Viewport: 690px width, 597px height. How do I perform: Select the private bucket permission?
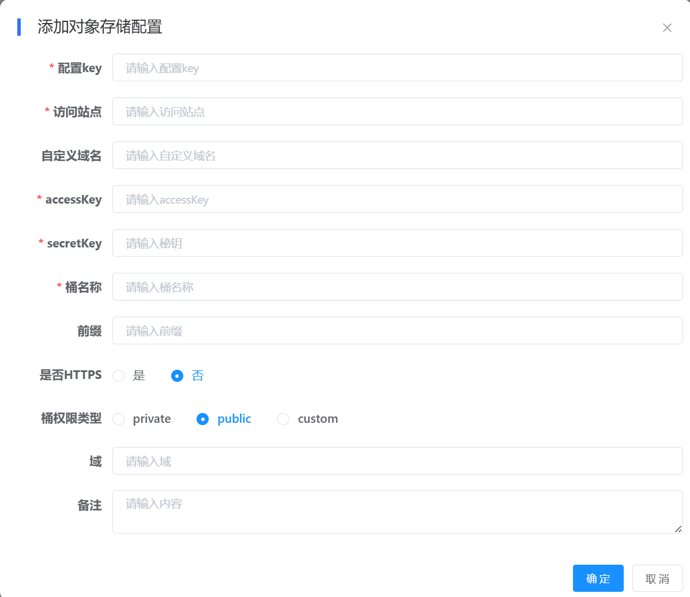pos(119,419)
